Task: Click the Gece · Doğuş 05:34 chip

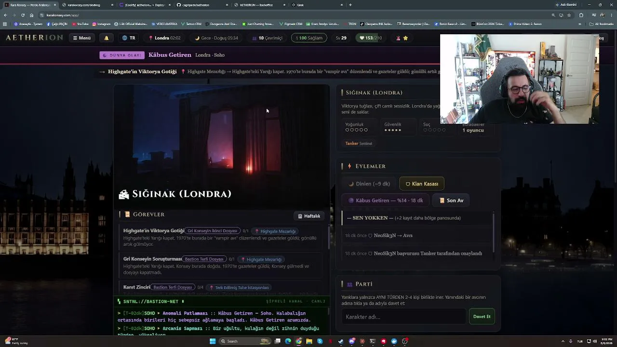Action: point(216,38)
